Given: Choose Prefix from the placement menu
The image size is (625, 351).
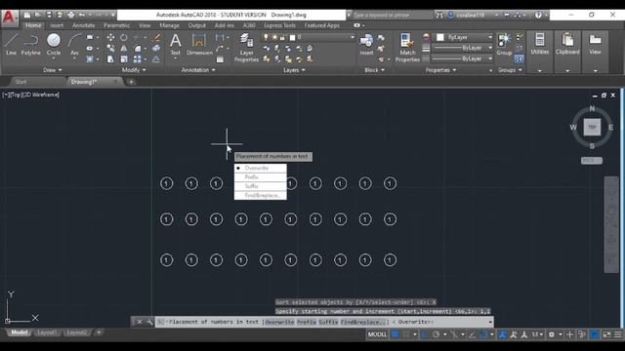Looking at the screenshot, I should [x=261, y=177].
